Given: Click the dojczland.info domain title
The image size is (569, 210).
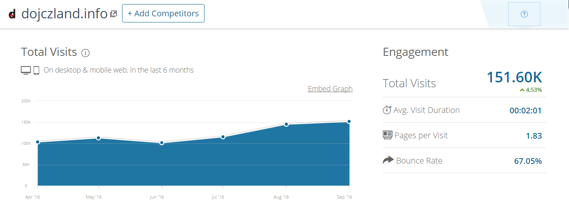Looking at the screenshot, I should pyautogui.click(x=64, y=14).
